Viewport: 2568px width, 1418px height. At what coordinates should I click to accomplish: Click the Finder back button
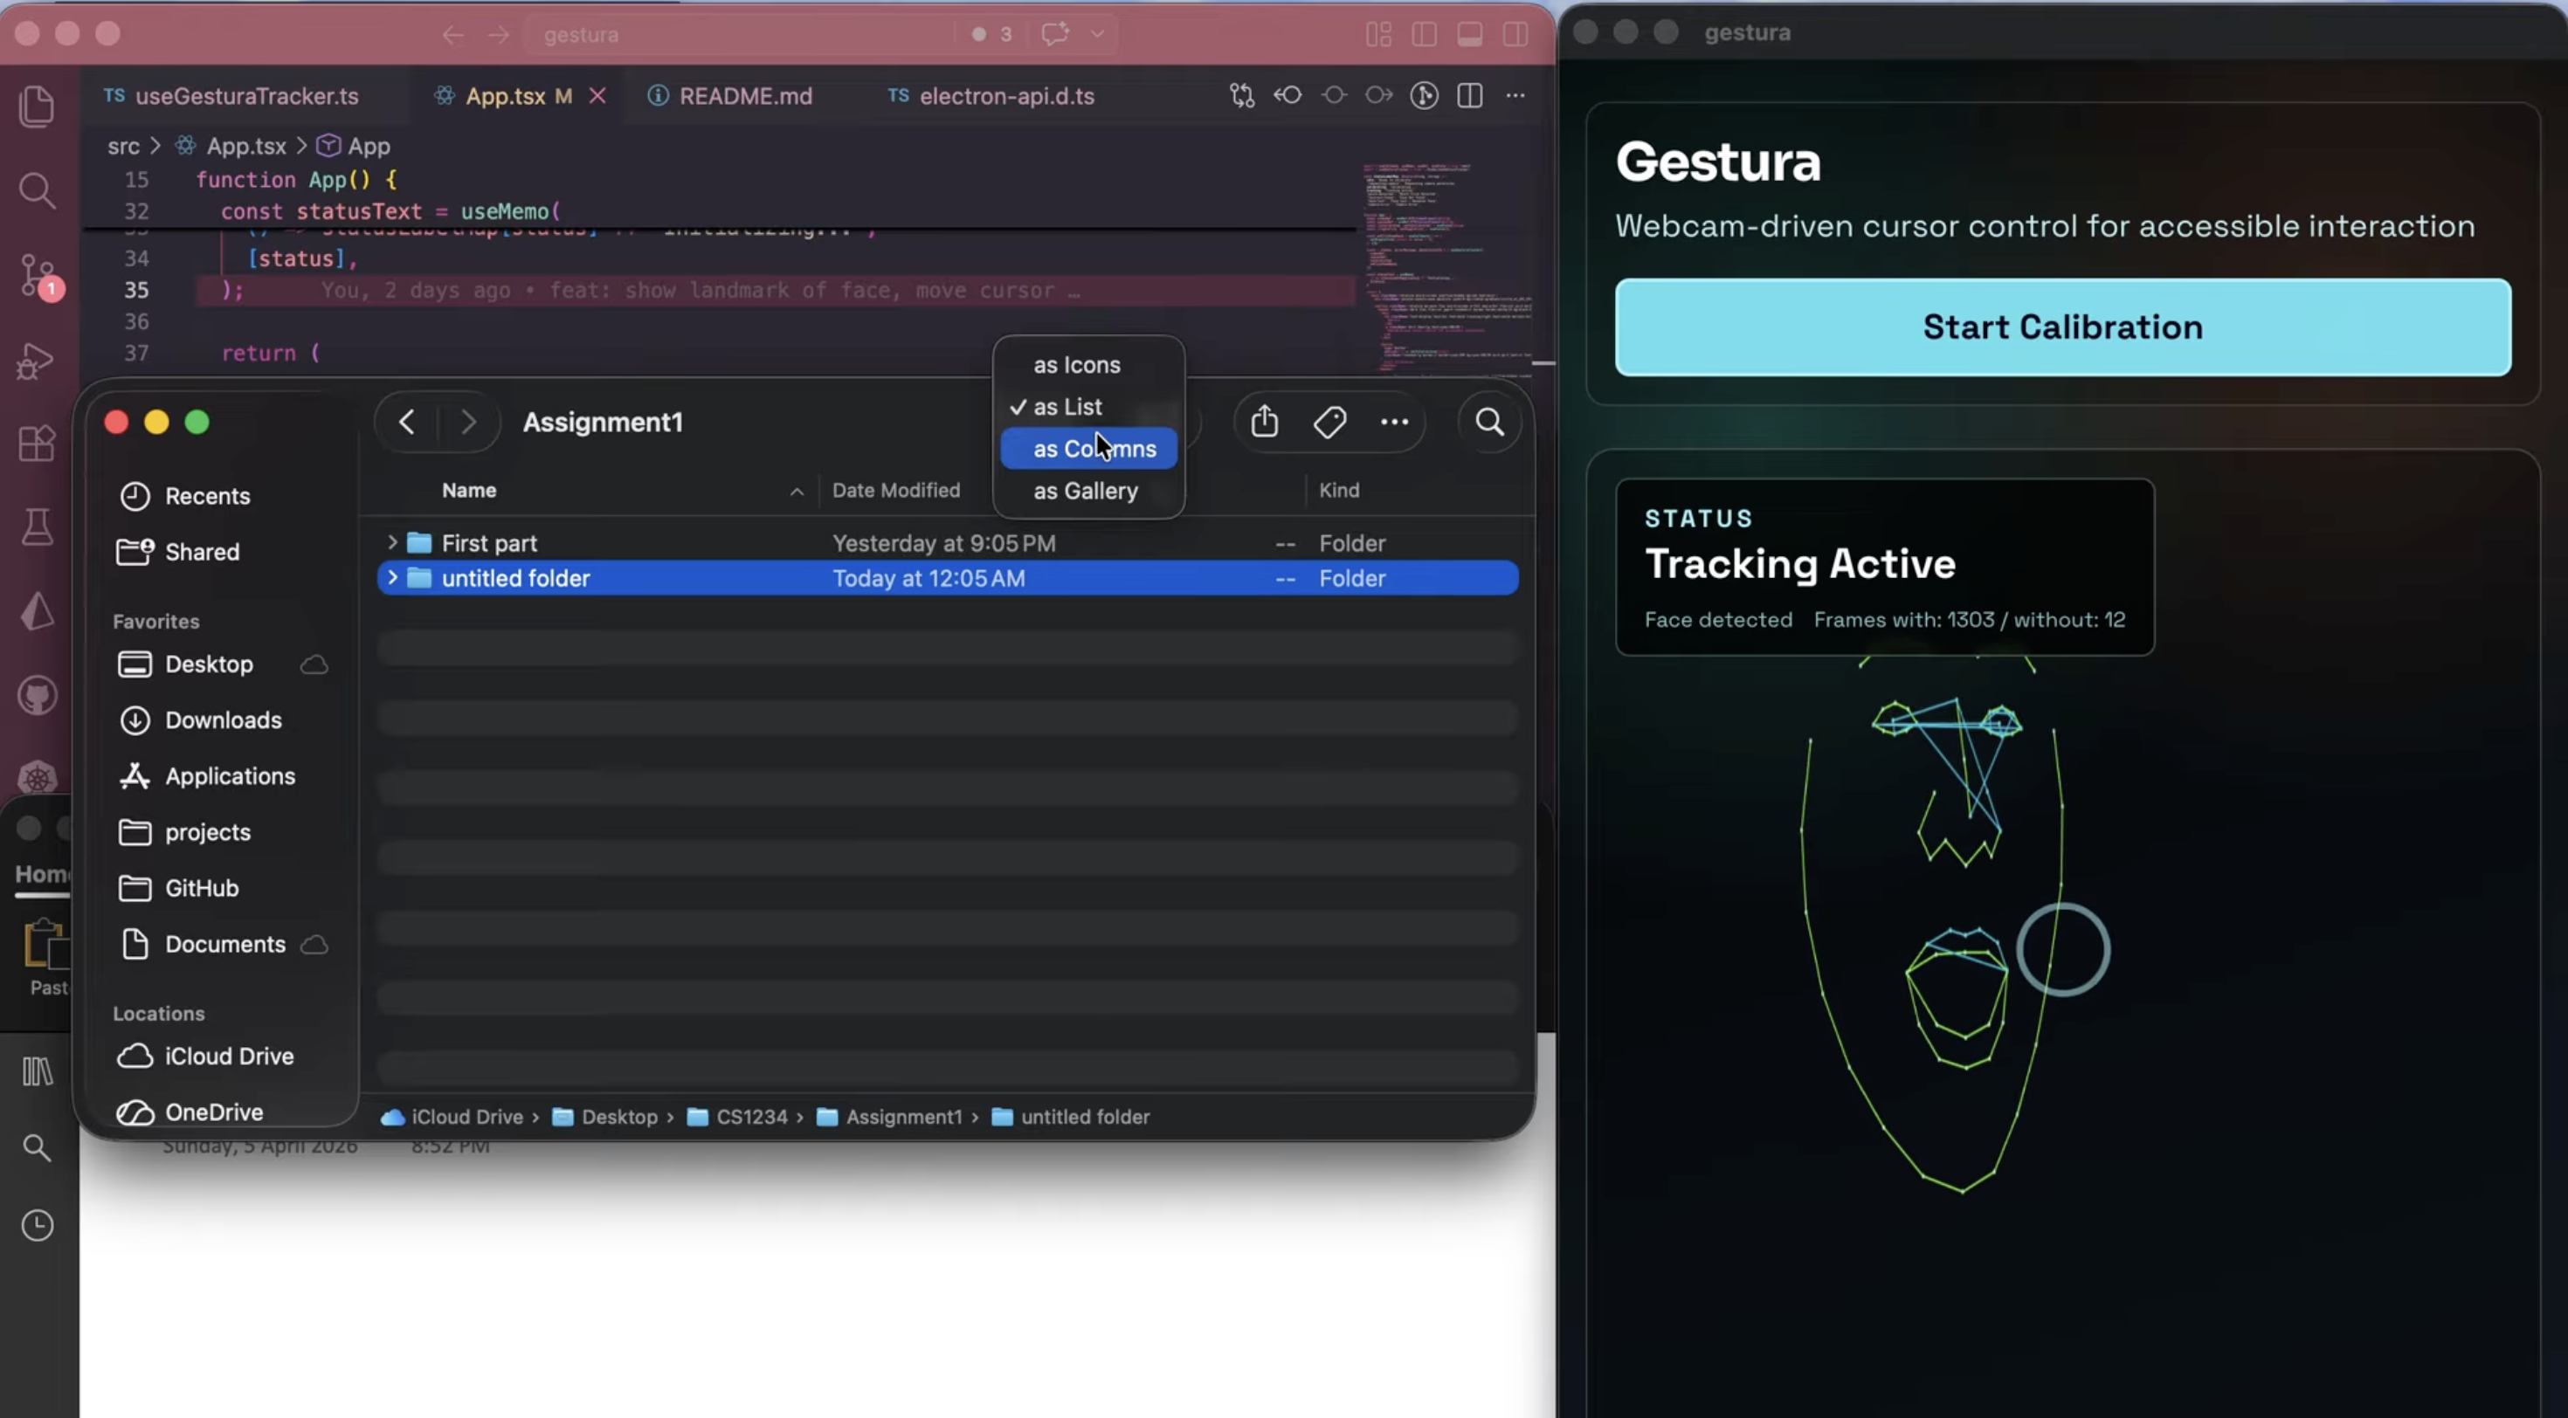(407, 423)
